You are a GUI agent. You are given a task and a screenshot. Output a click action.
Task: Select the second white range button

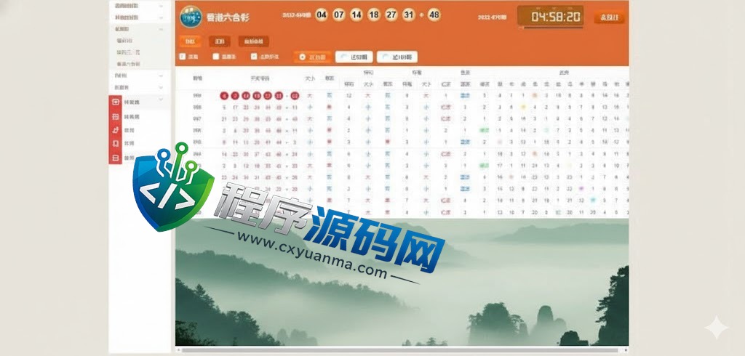[x=397, y=57]
